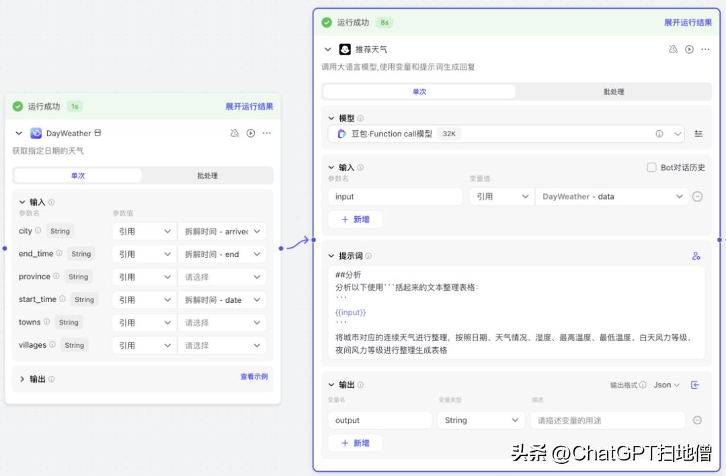This screenshot has height=476, width=726.
Task: Click green success icon in 推荐天气 header
Action: coord(327,22)
